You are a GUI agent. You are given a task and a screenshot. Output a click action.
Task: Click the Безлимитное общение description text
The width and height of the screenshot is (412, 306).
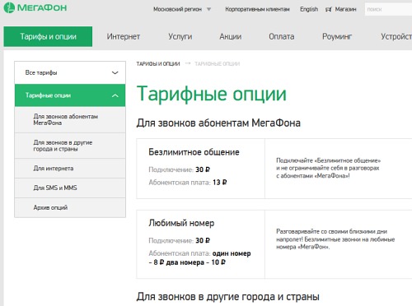tap(329, 168)
